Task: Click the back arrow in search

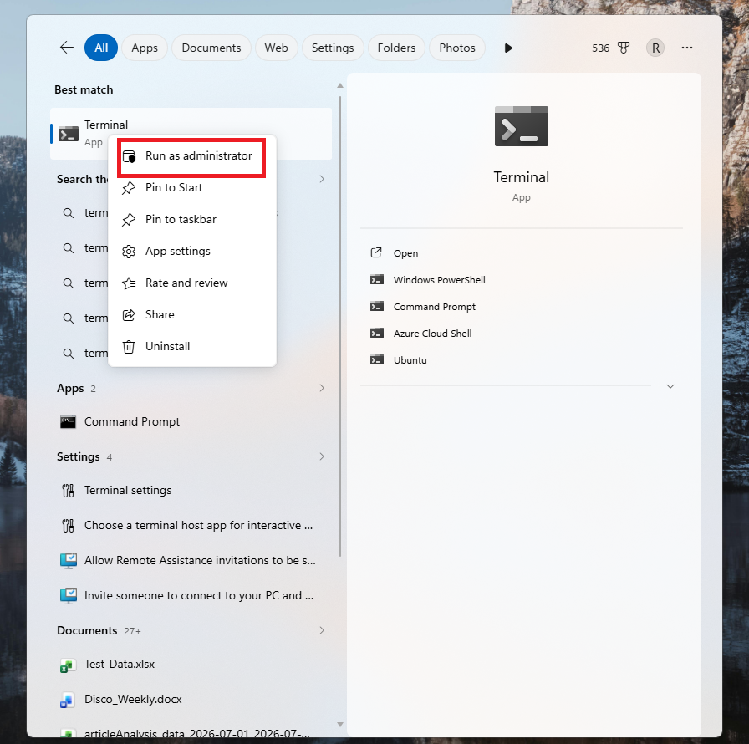Action: 66,48
